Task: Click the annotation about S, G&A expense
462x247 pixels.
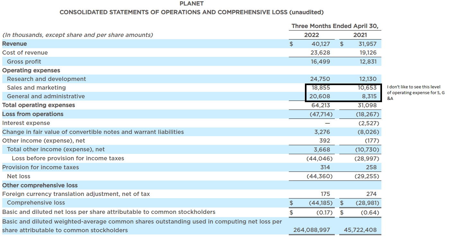Action: click(x=416, y=93)
